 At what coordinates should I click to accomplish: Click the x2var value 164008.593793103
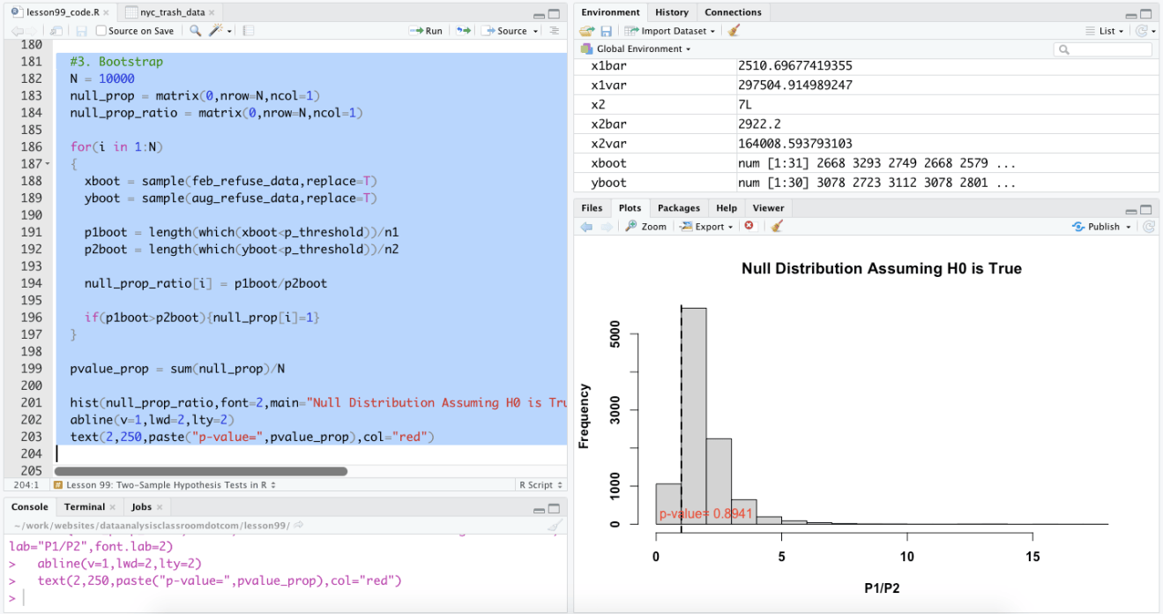pyautogui.click(x=807, y=144)
